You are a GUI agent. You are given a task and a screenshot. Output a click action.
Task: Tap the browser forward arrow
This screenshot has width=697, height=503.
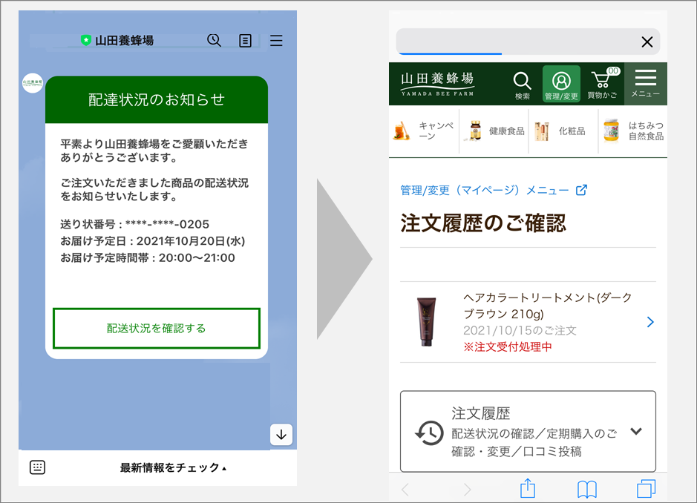pos(467,490)
